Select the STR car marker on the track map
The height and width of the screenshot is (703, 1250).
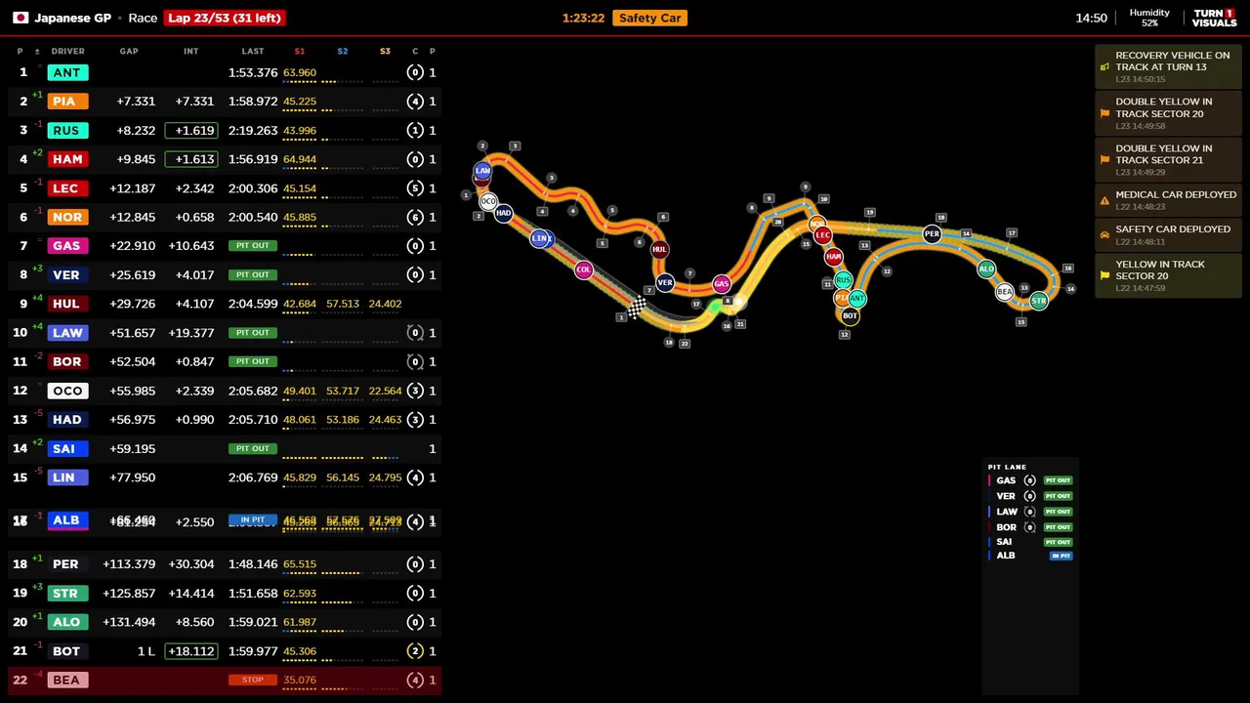(x=1038, y=301)
